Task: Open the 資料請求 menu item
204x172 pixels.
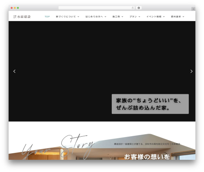Action: [176, 17]
